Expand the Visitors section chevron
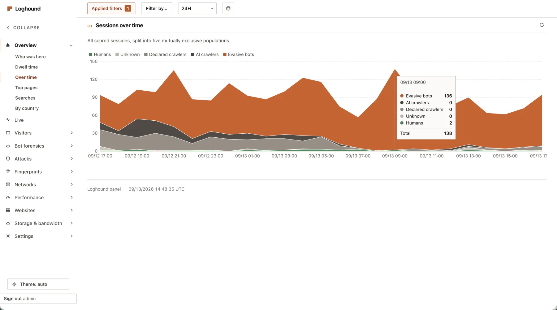 click(72, 133)
